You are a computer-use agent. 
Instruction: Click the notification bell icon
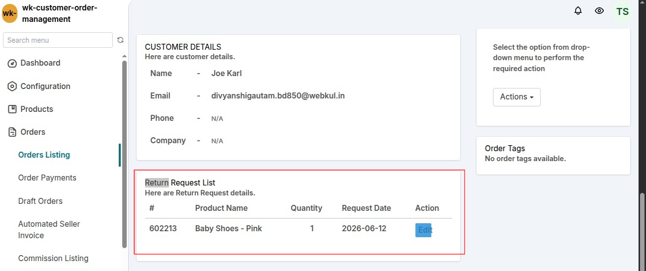coord(578,10)
